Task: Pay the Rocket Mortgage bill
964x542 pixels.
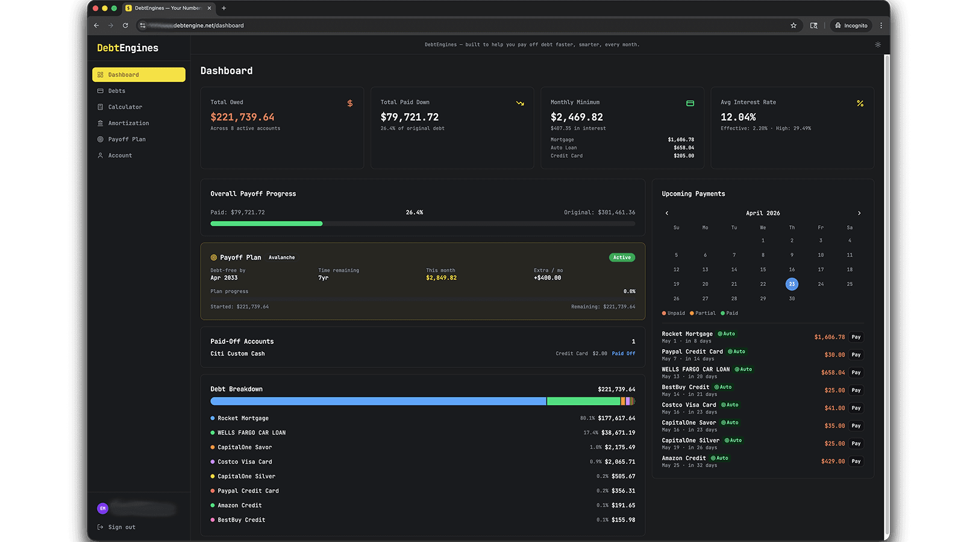Action: (856, 337)
